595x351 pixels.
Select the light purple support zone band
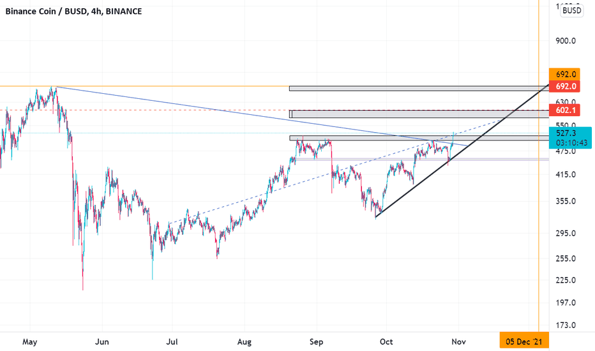(422, 160)
